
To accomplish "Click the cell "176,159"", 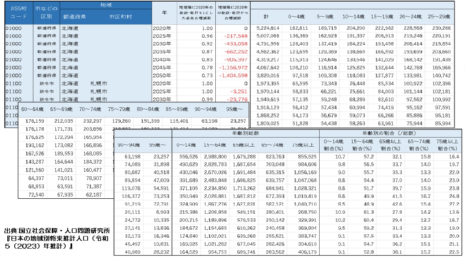I will point(35,121).
